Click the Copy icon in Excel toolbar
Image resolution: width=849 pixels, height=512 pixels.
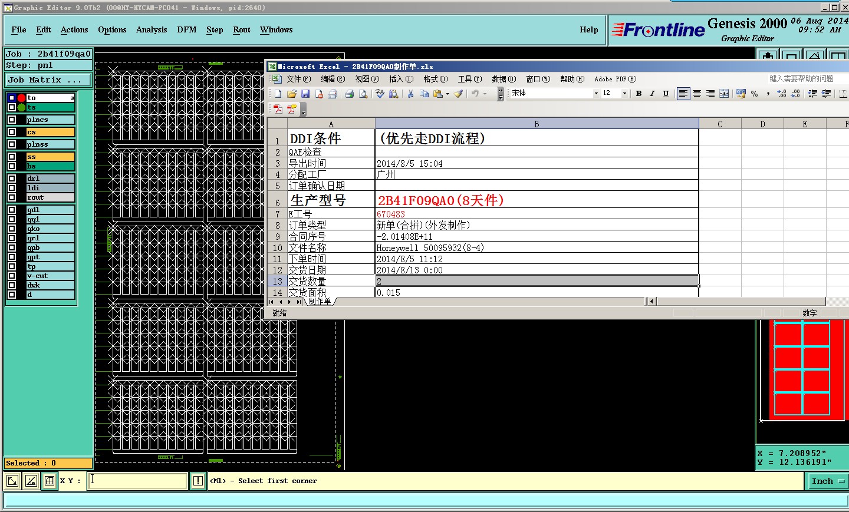(424, 94)
